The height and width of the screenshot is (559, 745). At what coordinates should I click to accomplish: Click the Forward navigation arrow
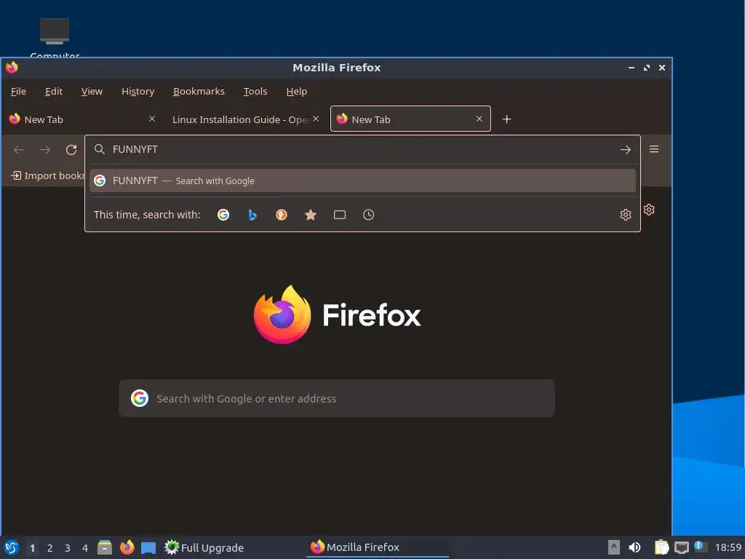click(45, 150)
